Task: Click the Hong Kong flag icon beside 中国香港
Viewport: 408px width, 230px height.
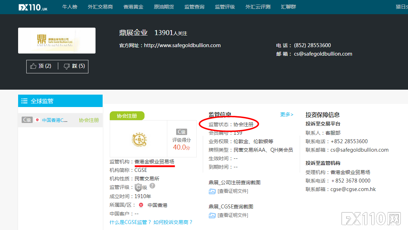Action: pos(140,205)
